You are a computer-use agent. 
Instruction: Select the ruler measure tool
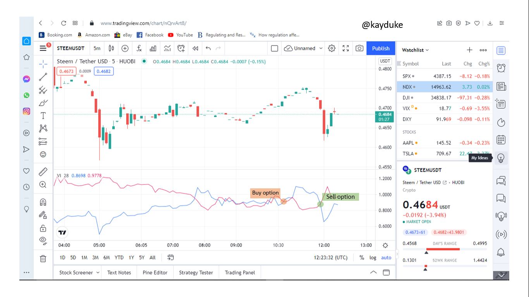click(43, 172)
